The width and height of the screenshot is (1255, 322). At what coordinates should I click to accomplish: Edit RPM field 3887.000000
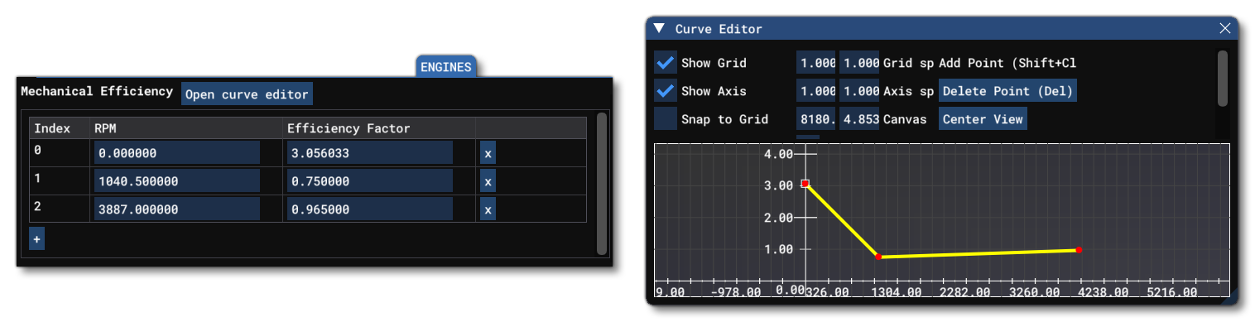[x=176, y=209]
